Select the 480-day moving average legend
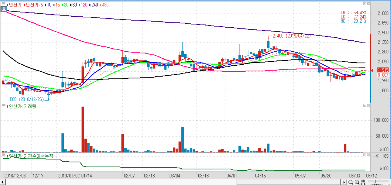This screenshot has width=391, height=185. coord(104,5)
